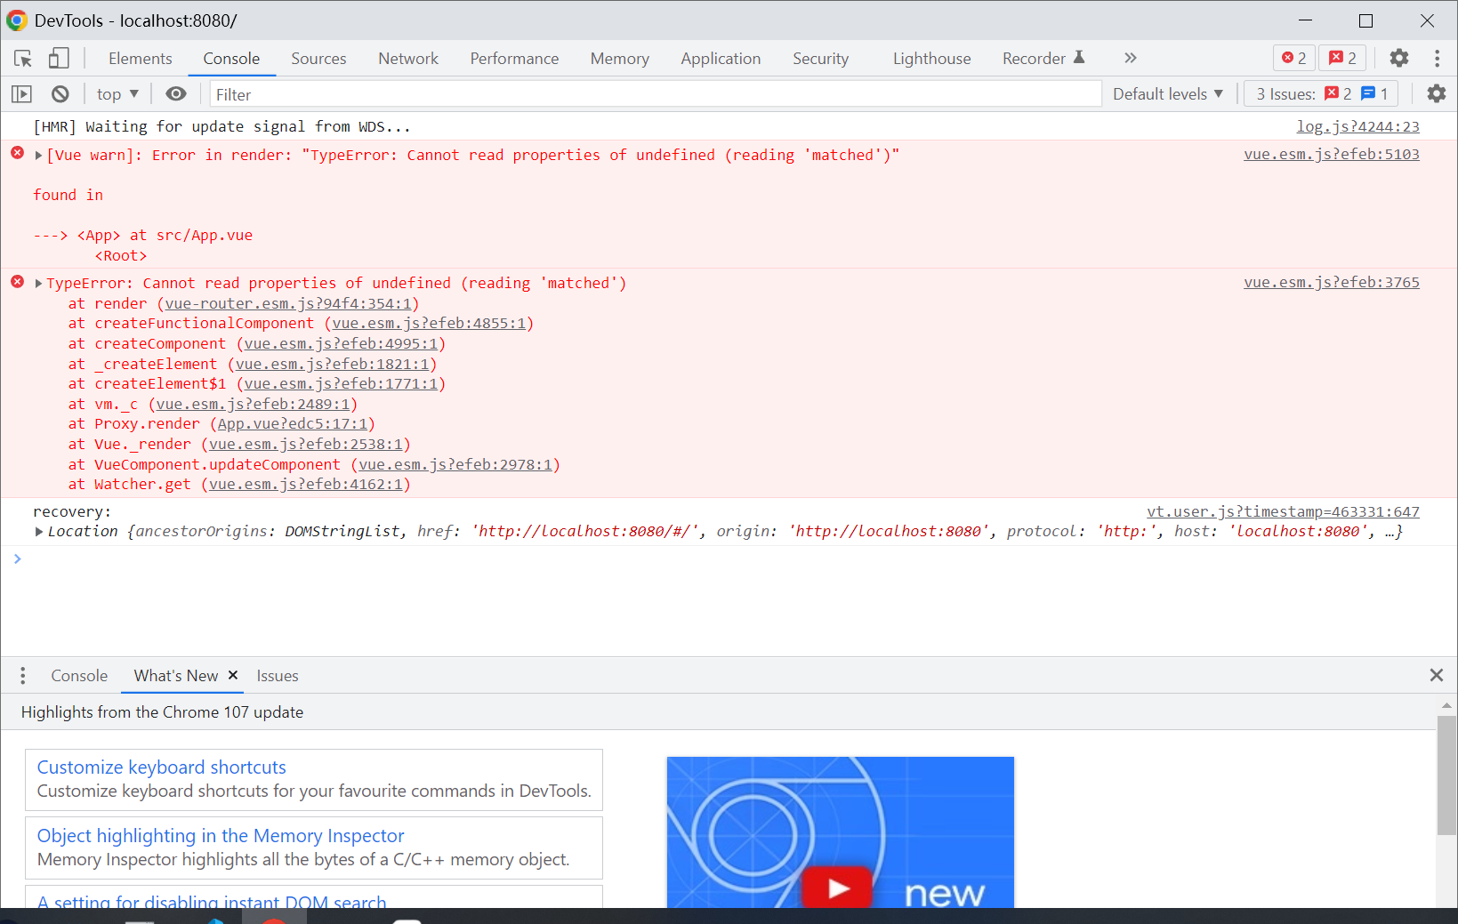Open the top JavaScript context dropdown

117,93
